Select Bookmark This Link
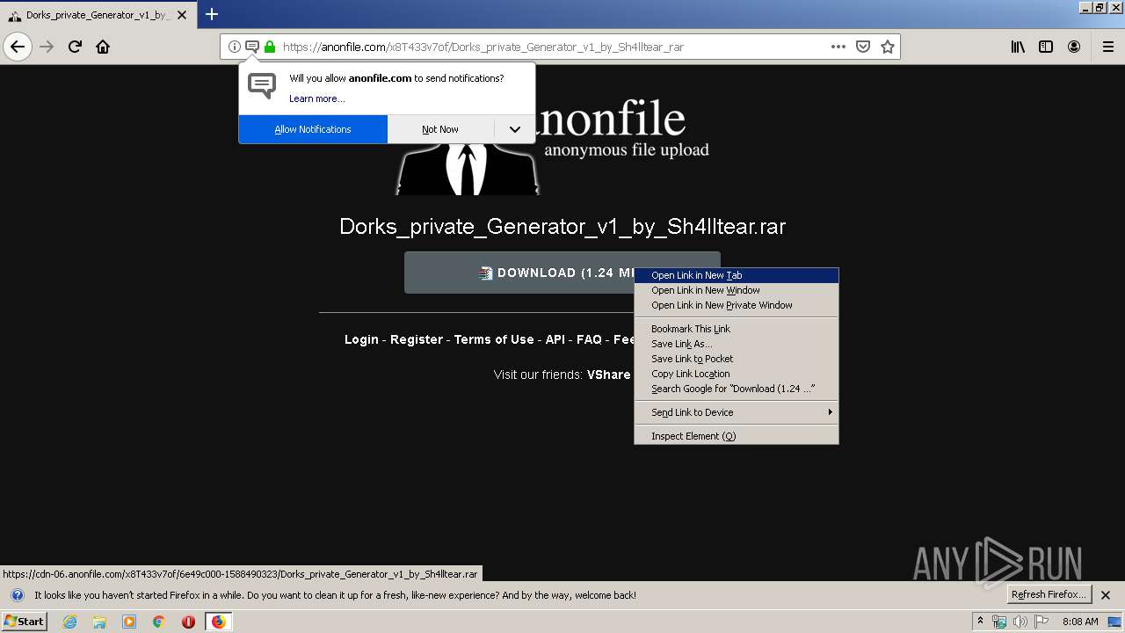 click(x=737, y=329)
